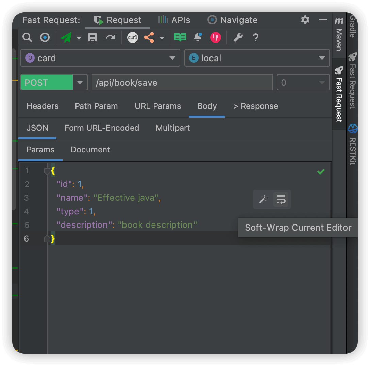
Task: Open the POST method dropdown
Action: pyautogui.click(x=80, y=83)
